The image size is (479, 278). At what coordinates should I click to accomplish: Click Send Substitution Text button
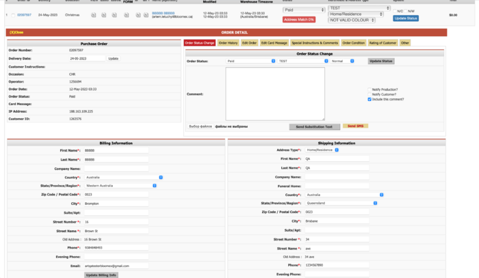coord(314,127)
